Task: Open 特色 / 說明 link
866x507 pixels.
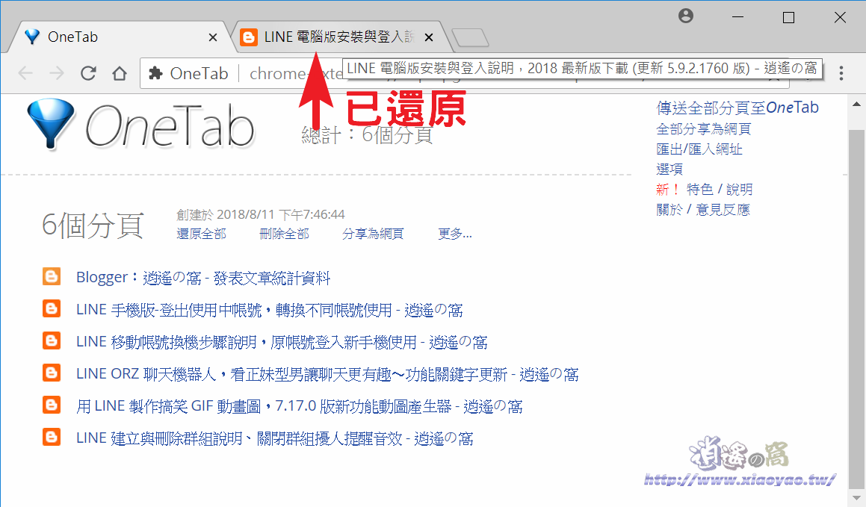Action: point(719,189)
